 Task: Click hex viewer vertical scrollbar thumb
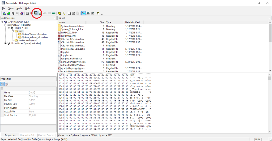(269, 78)
